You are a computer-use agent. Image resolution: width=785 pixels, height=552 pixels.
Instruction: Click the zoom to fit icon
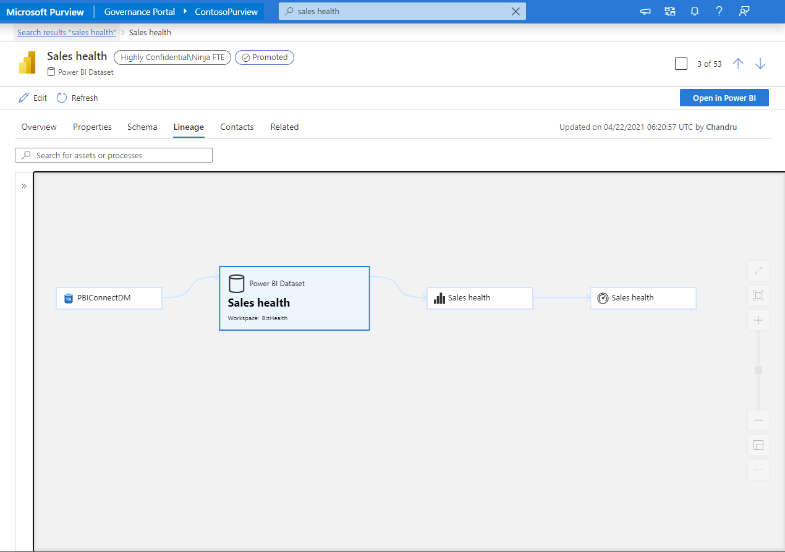758,295
